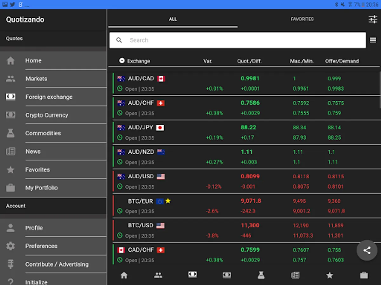This screenshot has height=285, width=381.
Task: Open the CAD/CHF quote row
Action: (246, 255)
